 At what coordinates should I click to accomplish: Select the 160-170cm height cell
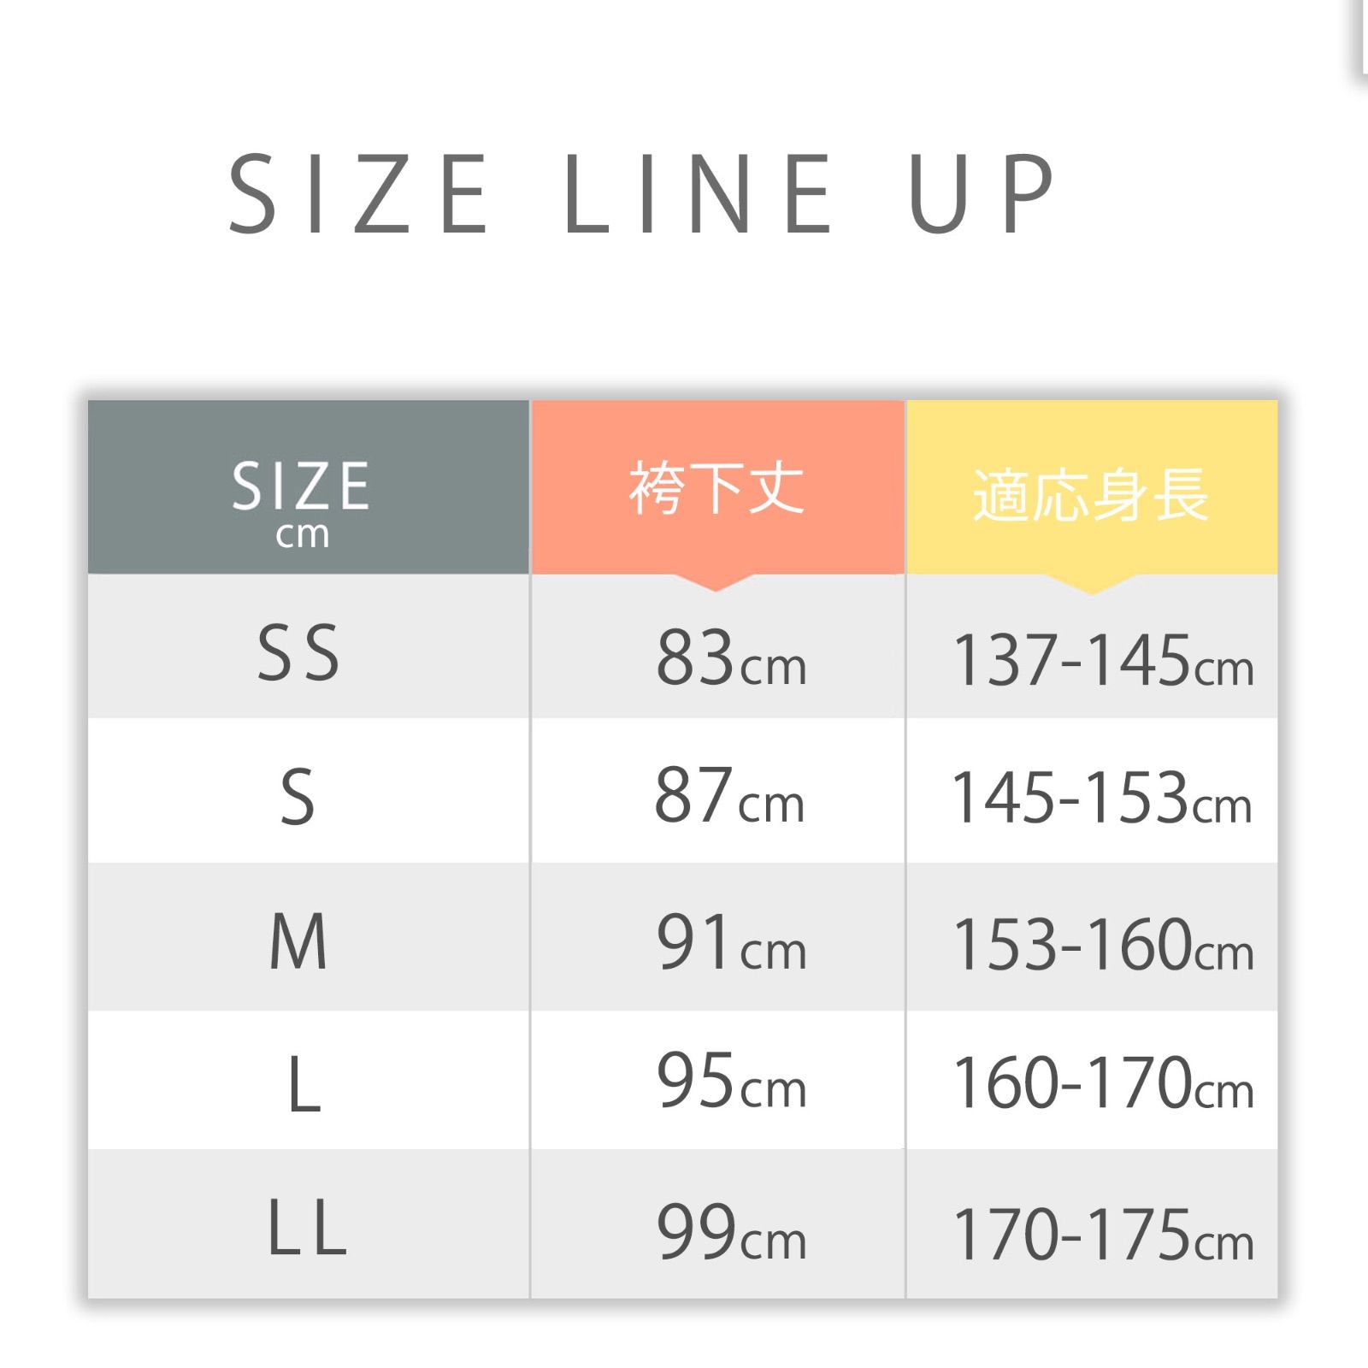[1102, 1083]
